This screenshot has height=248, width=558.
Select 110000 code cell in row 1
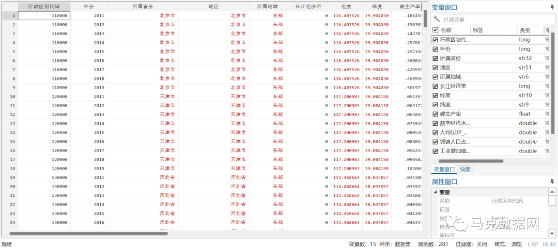tap(44, 15)
